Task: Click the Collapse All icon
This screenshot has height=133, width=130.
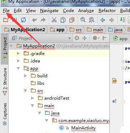Action: [x=84, y=38]
